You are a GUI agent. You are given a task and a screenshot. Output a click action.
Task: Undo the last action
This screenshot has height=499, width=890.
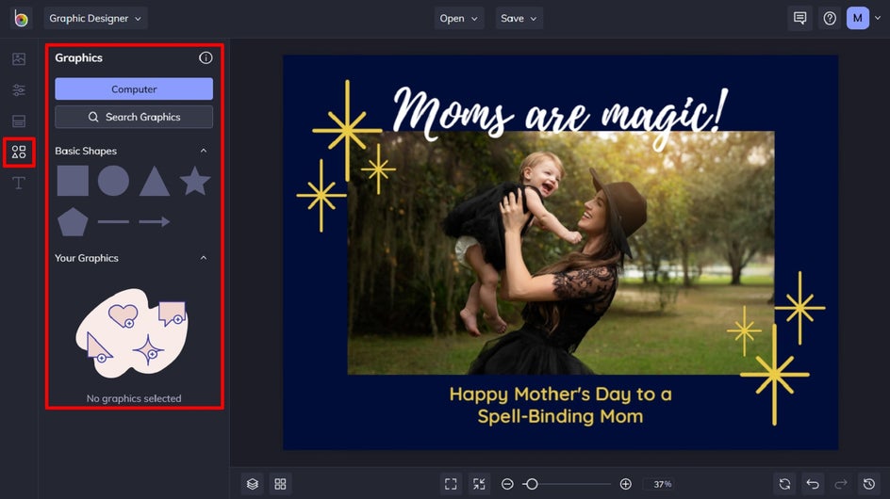(x=813, y=484)
